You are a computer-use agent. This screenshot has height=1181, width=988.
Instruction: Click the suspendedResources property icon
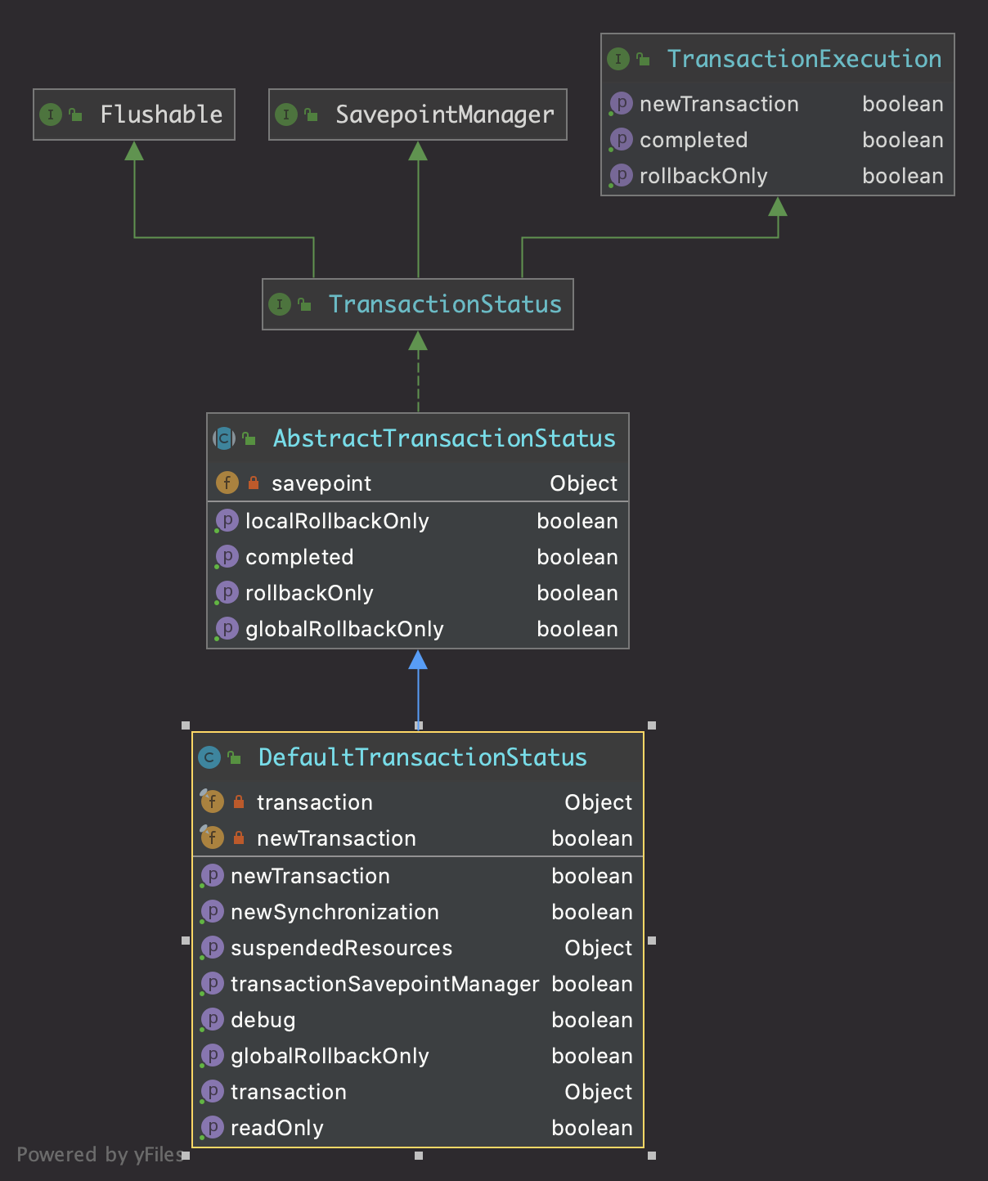[x=212, y=948]
